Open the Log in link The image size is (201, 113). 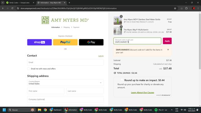click(x=101, y=56)
